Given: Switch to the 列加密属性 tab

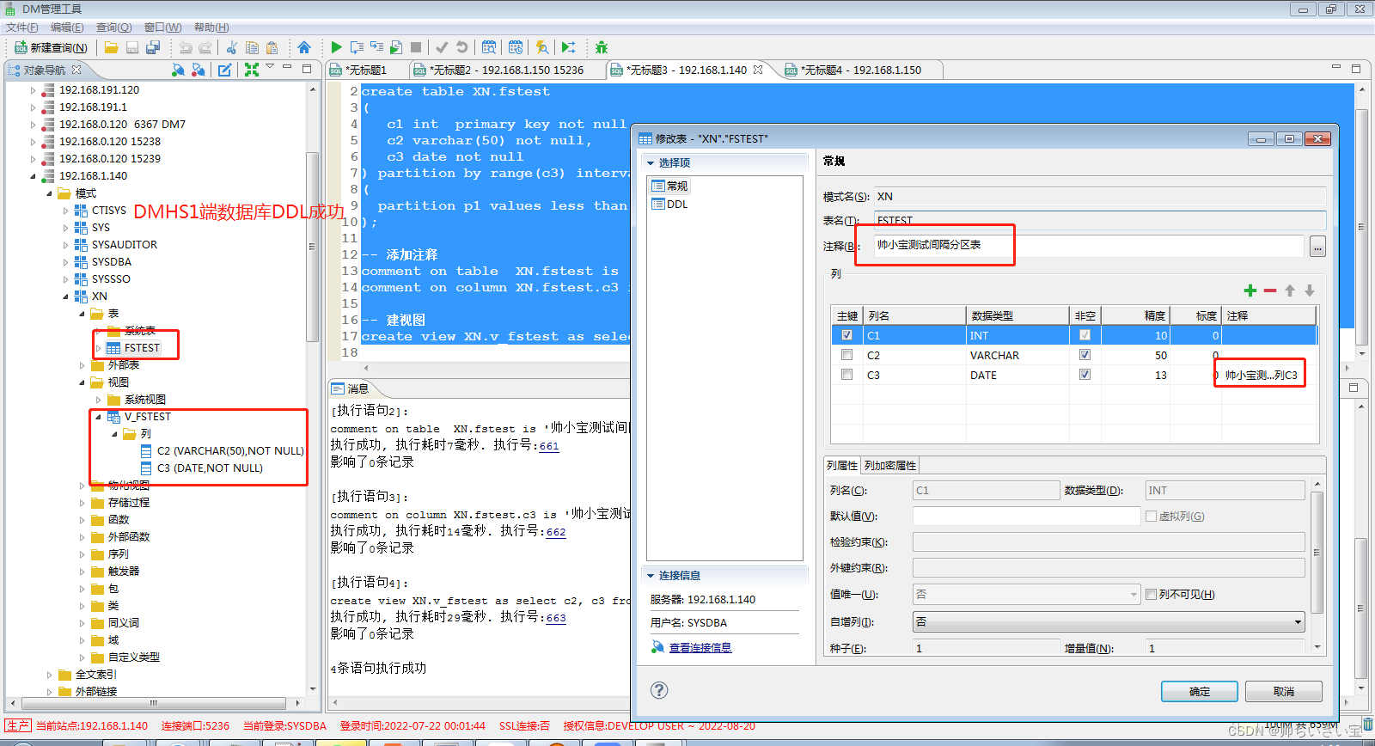Looking at the screenshot, I should click(890, 466).
